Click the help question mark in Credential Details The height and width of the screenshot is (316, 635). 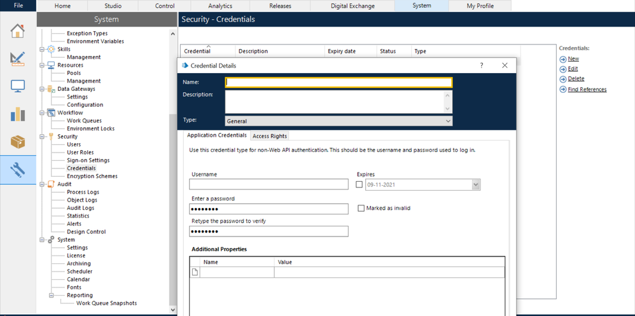482,65
